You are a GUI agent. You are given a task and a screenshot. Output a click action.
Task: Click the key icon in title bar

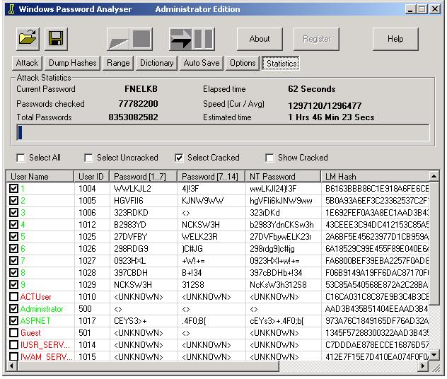11,9
